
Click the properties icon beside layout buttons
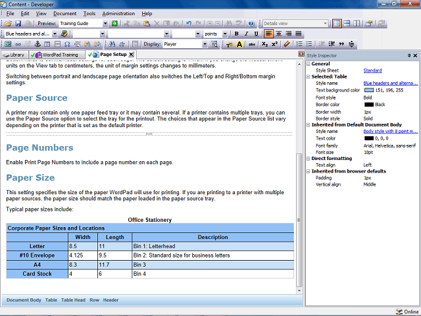369,24
